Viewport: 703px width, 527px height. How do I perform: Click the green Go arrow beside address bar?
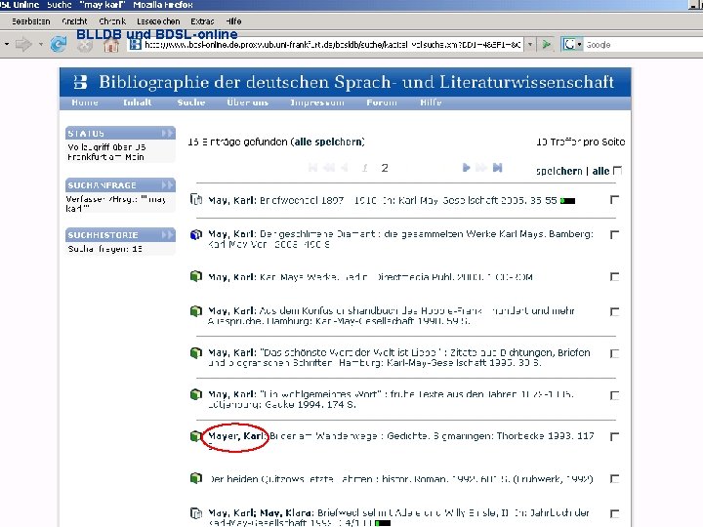pos(547,44)
